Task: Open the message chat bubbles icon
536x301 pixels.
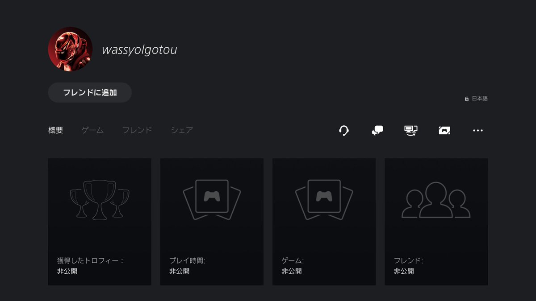Action: tap(377, 131)
